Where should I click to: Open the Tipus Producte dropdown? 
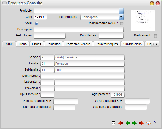pos(121,17)
